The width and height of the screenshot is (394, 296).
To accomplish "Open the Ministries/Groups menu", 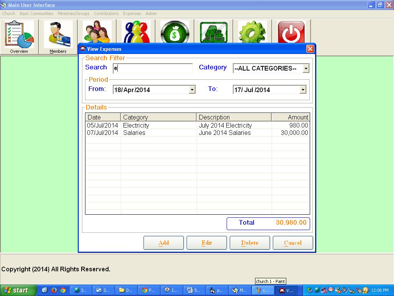I will click(73, 13).
